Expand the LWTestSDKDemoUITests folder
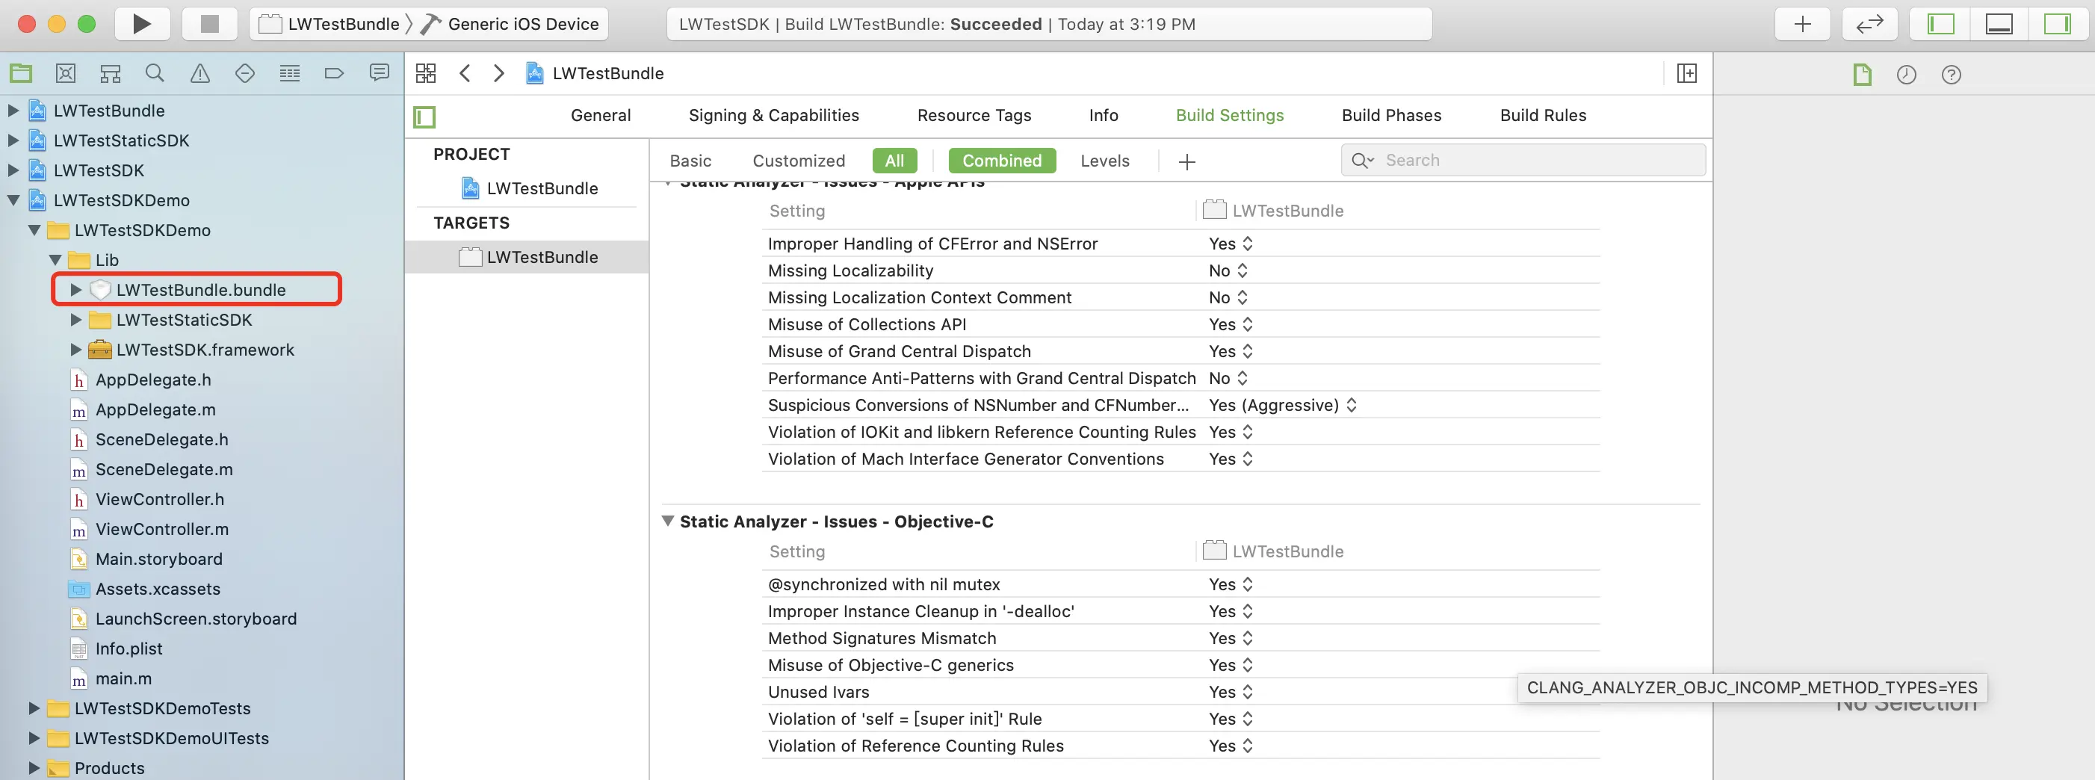The image size is (2095, 780). [34, 738]
